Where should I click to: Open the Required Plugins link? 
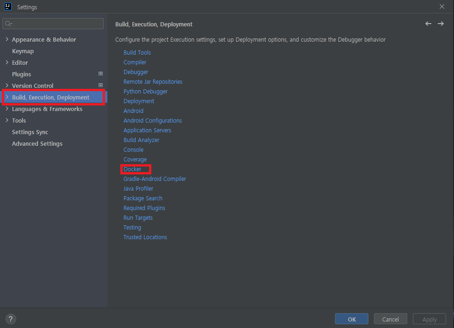[x=144, y=208]
